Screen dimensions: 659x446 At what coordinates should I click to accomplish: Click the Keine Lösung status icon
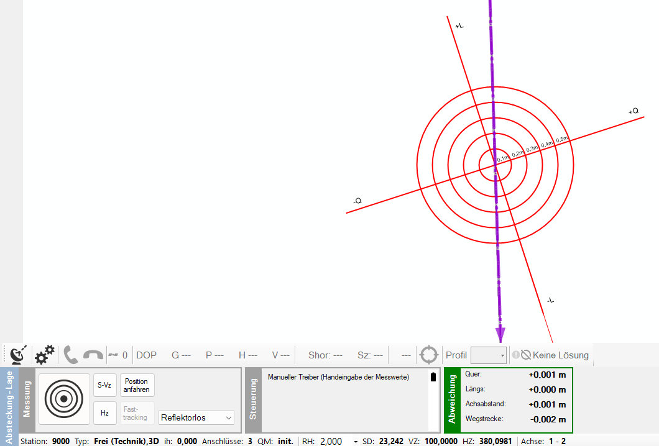(525, 355)
